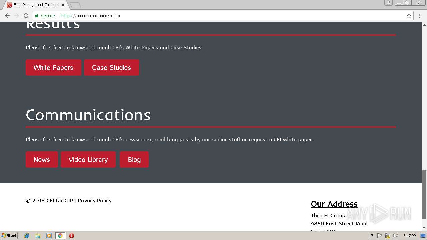Viewport: 427px width, 240px height.
Task: Reload the page with refresh icon
Action: [26, 16]
